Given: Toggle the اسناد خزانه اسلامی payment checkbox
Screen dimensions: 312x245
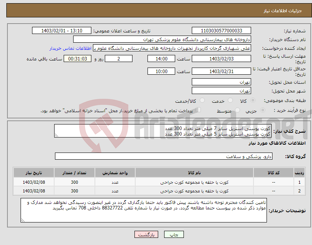Looking at the screenshot, I should pos(199,109).
